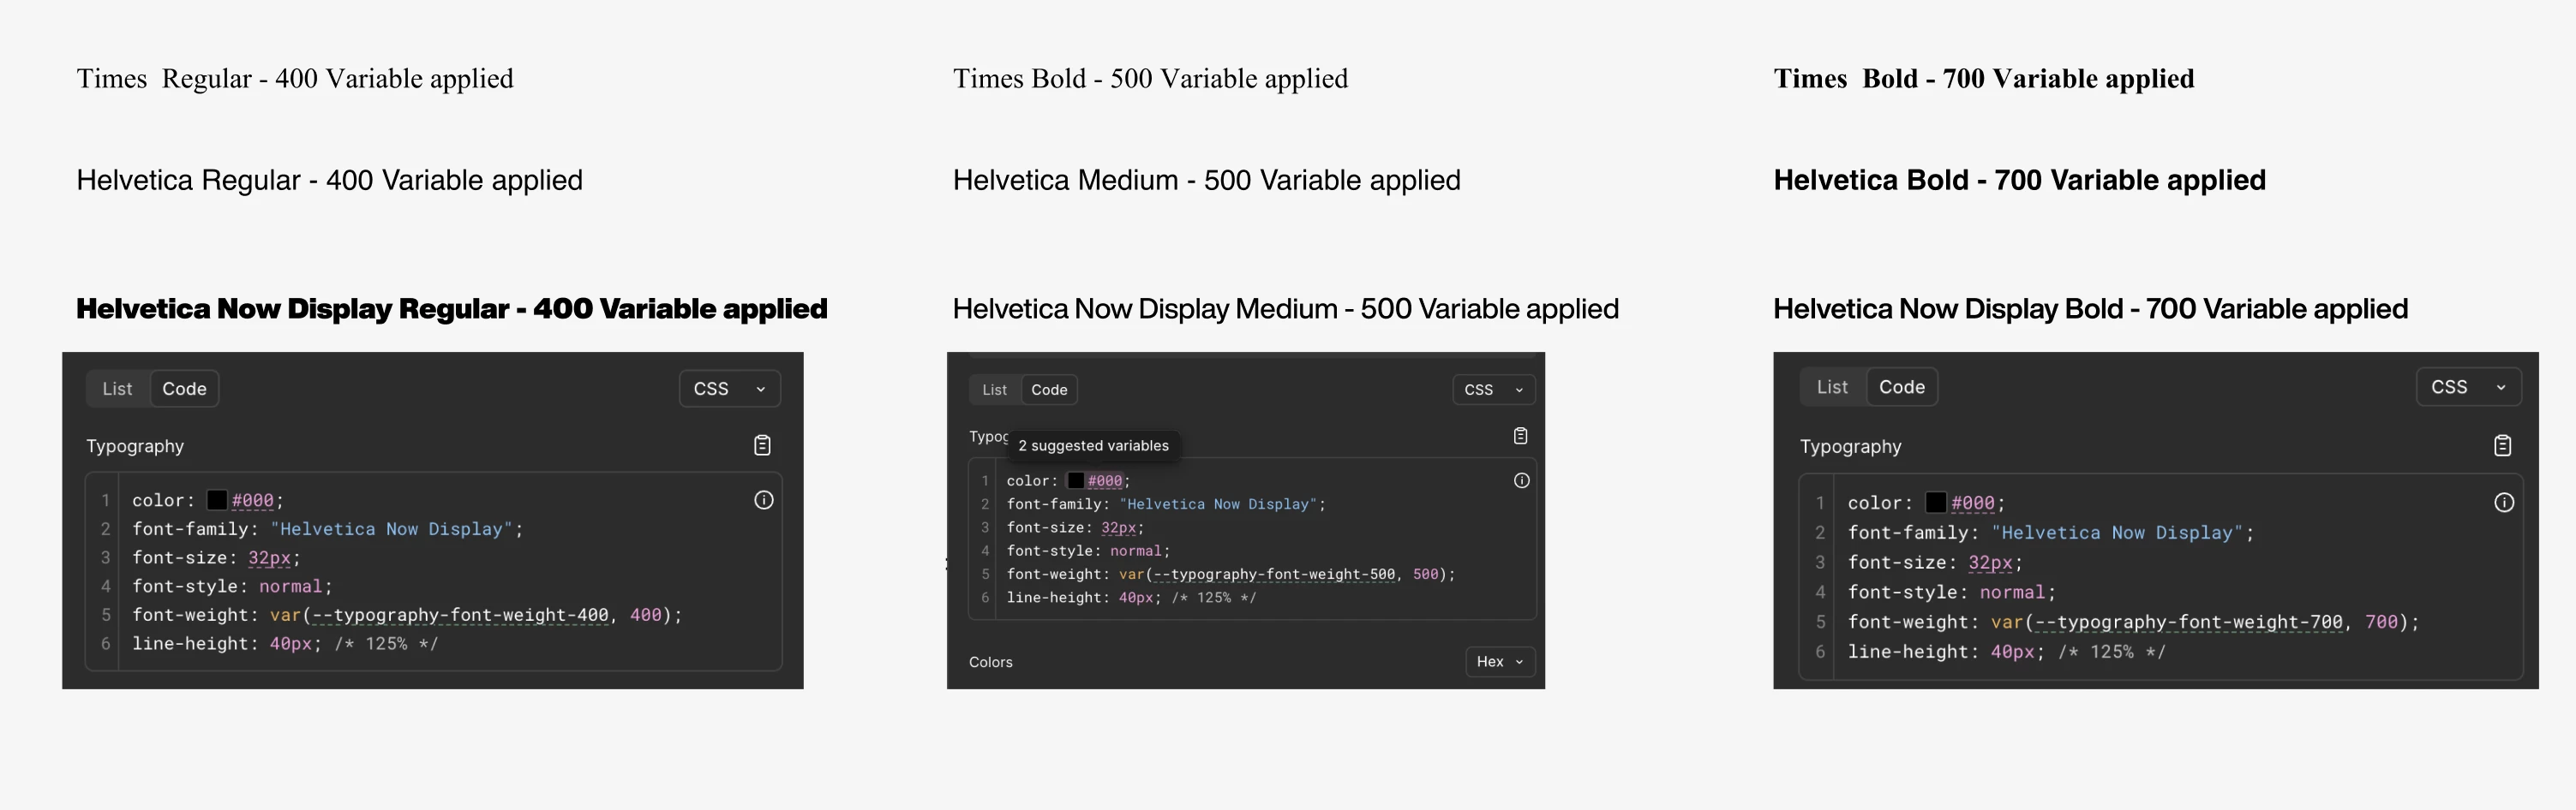The width and height of the screenshot is (2576, 810).
Task: Open CSS language dropdown in left panel
Action: tap(729, 389)
